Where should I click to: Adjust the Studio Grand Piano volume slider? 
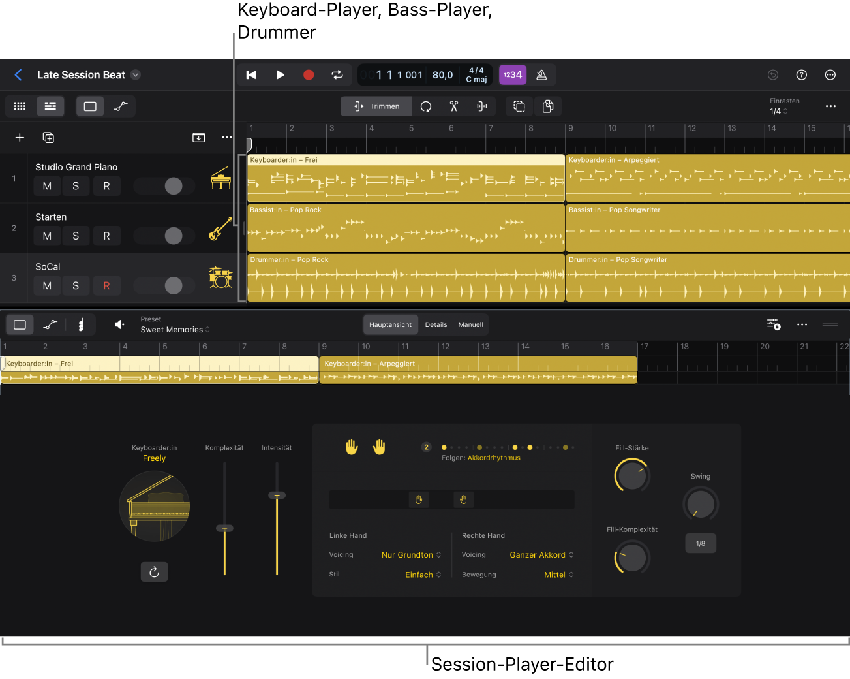(173, 186)
